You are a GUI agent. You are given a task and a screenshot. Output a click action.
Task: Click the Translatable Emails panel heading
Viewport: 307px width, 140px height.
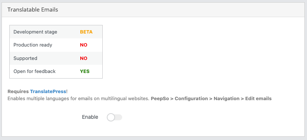(33, 10)
